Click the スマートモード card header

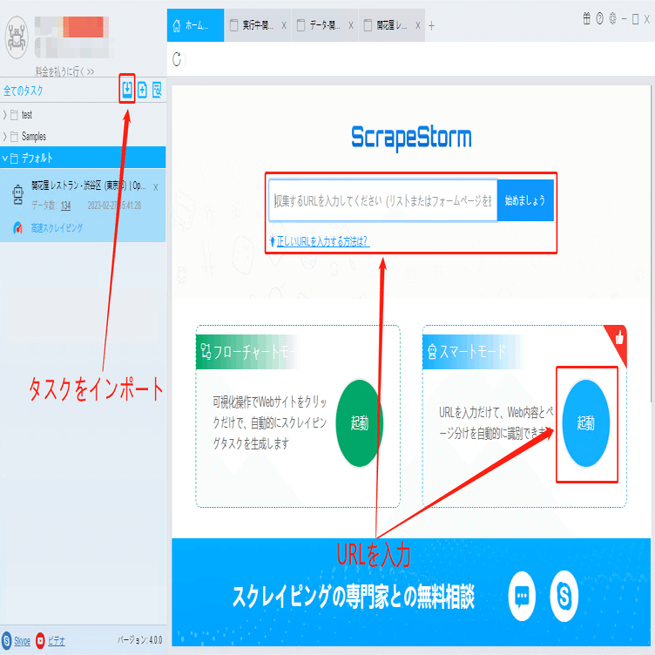pos(474,352)
